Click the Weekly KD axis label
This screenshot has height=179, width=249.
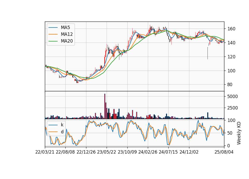pyautogui.click(x=239, y=133)
